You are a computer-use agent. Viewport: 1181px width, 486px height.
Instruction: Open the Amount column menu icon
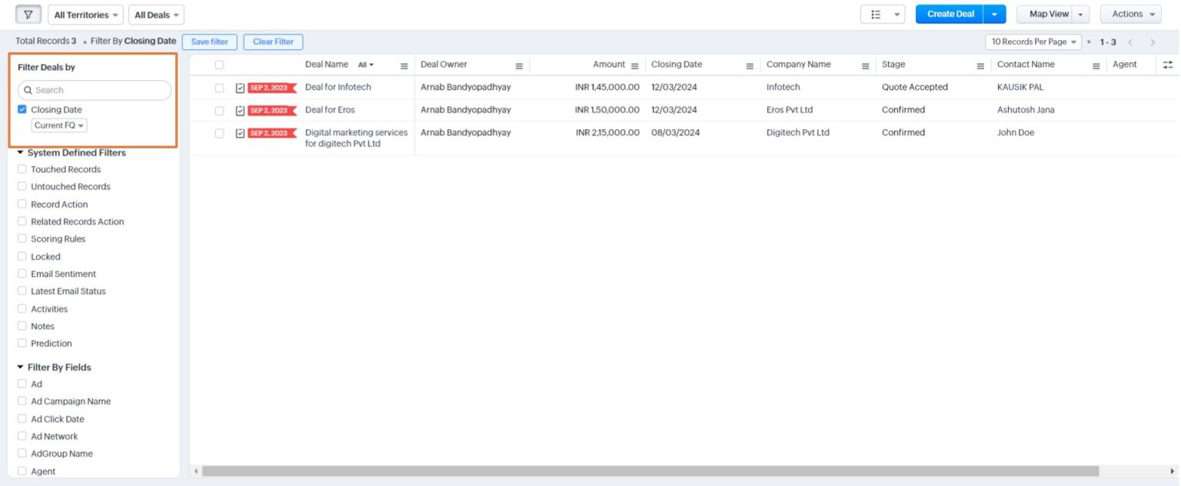click(633, 65)
